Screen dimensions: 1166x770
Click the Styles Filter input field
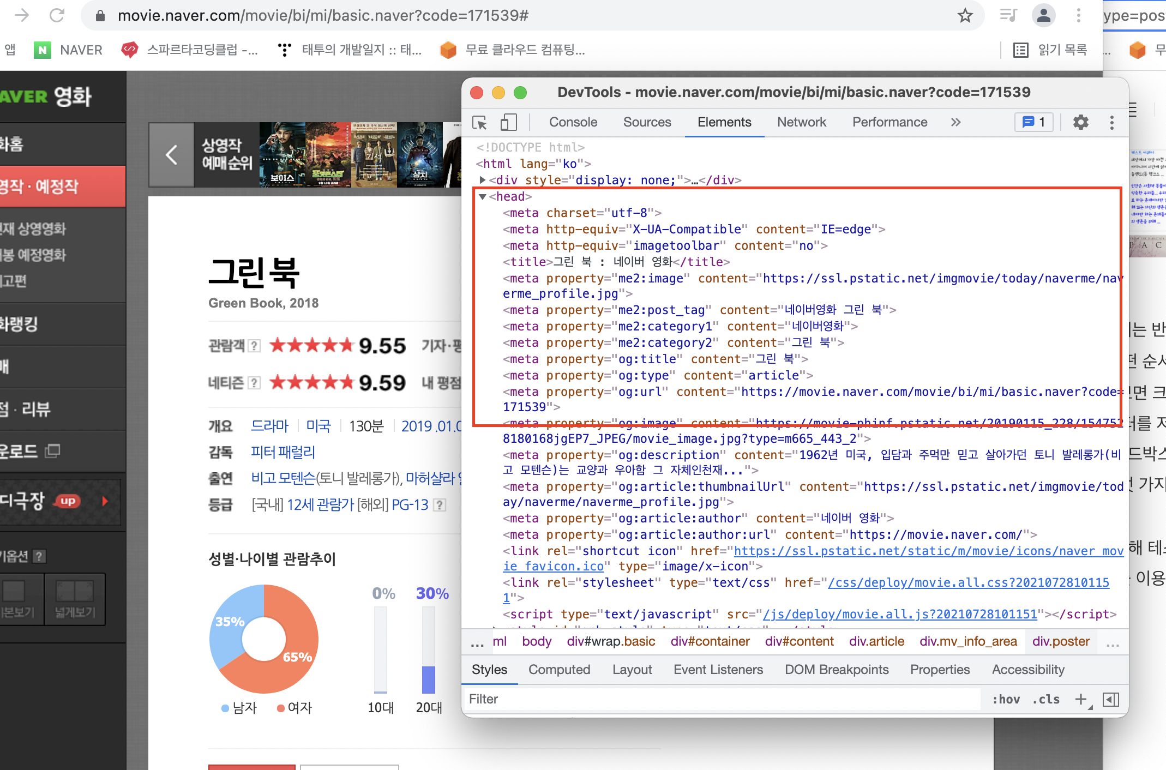pos(721,699)
